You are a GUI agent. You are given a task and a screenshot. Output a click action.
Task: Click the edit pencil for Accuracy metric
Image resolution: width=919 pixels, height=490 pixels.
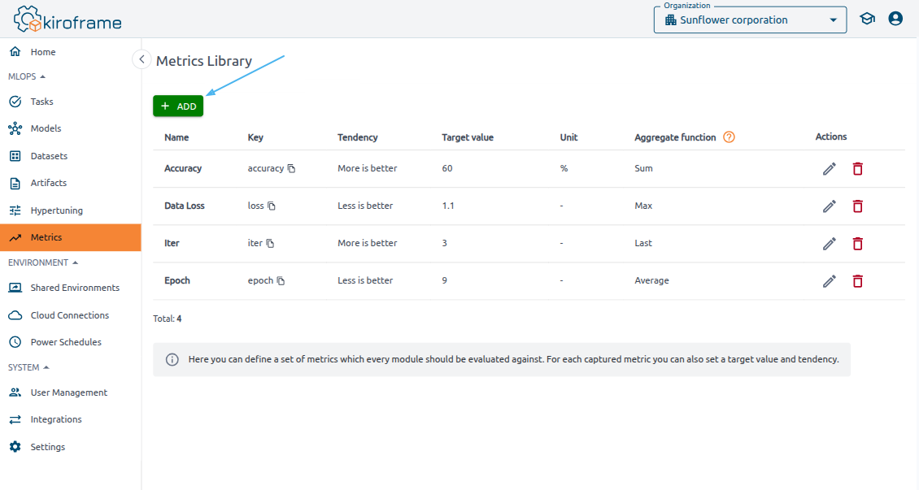(x=829, y=169)
